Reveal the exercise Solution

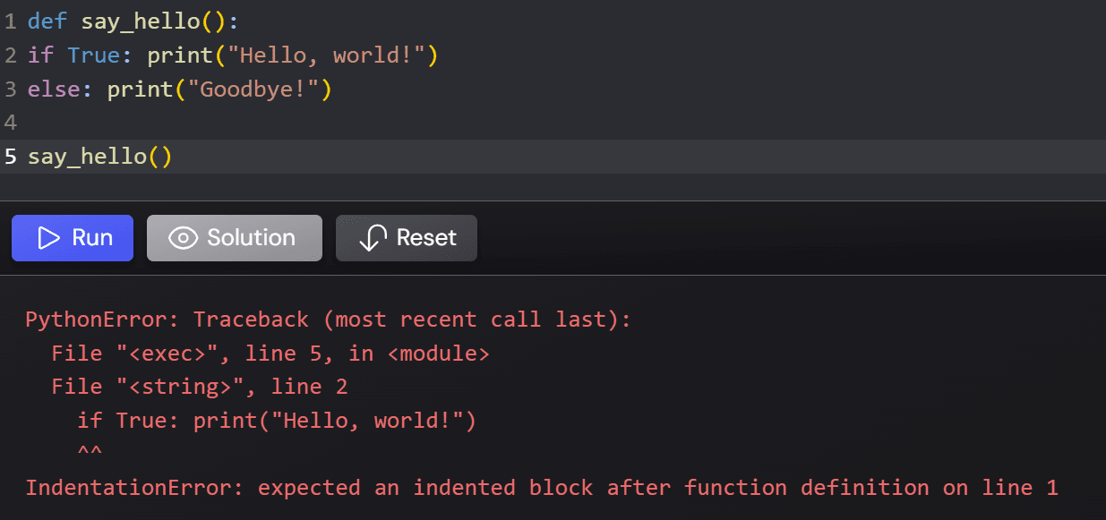234,237
